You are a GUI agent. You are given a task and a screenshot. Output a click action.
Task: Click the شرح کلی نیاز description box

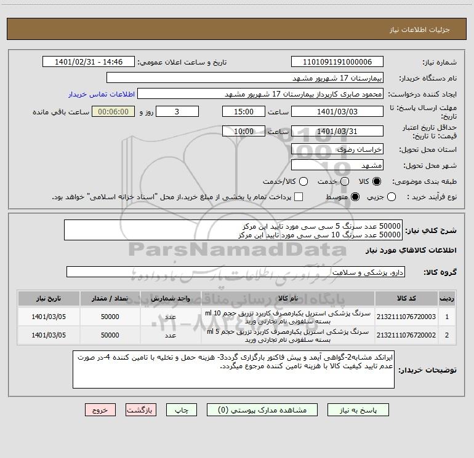[x=233, y=231]
